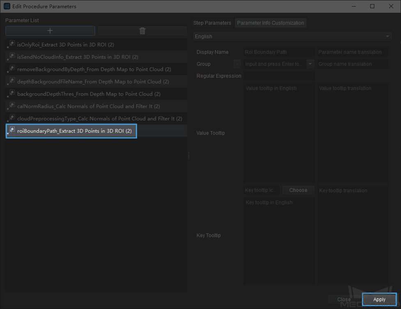The width and height of the screenshot is (401, 309).
Task: Click the plus icon to add parameter
Action: point(50,31)
